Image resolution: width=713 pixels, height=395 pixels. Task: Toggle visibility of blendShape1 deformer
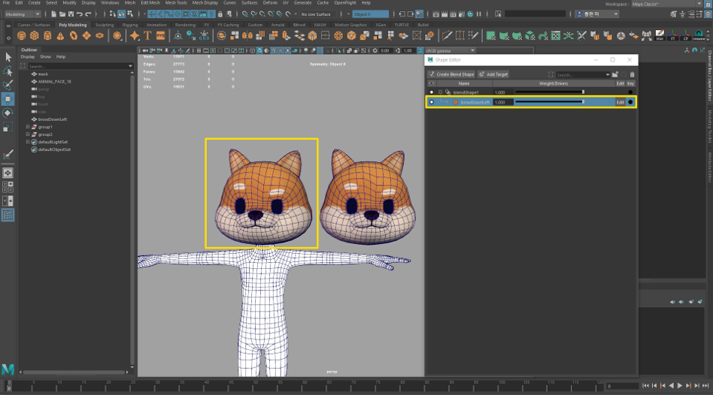(431, 92)
